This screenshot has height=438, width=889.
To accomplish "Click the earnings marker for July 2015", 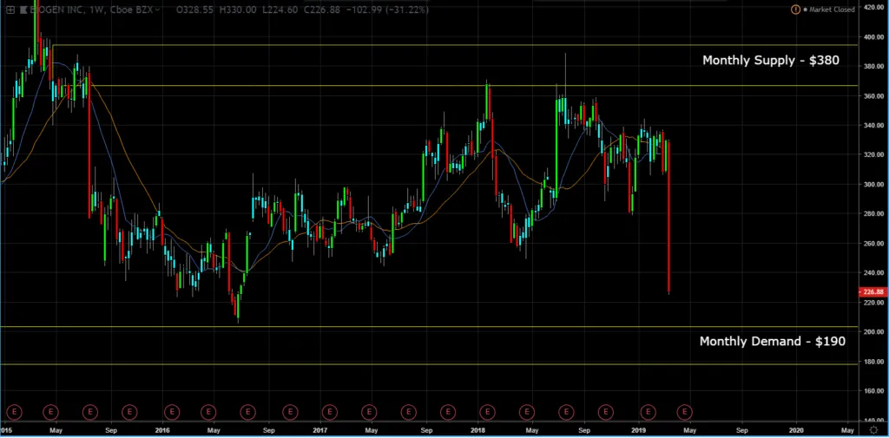I will point(90,411).
